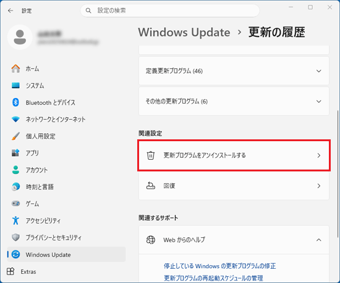Open 更新プログラムをアンインストールする
The height and width of the screenshot is (283, 340).
click(x=234, y=155)
